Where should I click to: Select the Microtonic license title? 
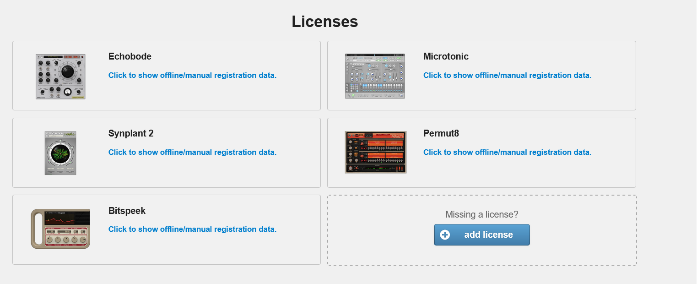pos(446,56)
